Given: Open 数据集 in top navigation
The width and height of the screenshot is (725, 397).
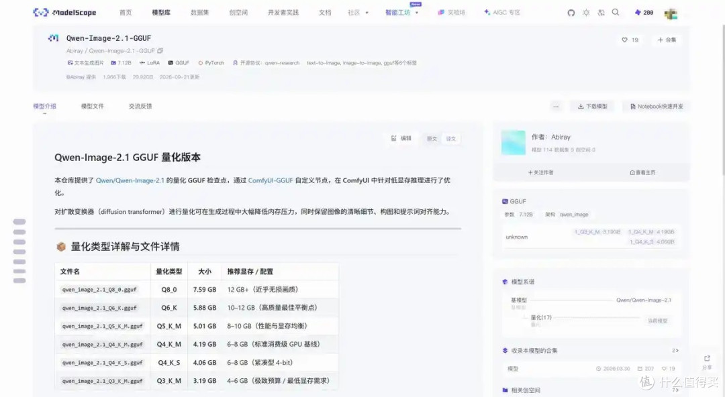Looking at the screenshot, I should click(200, 13).
